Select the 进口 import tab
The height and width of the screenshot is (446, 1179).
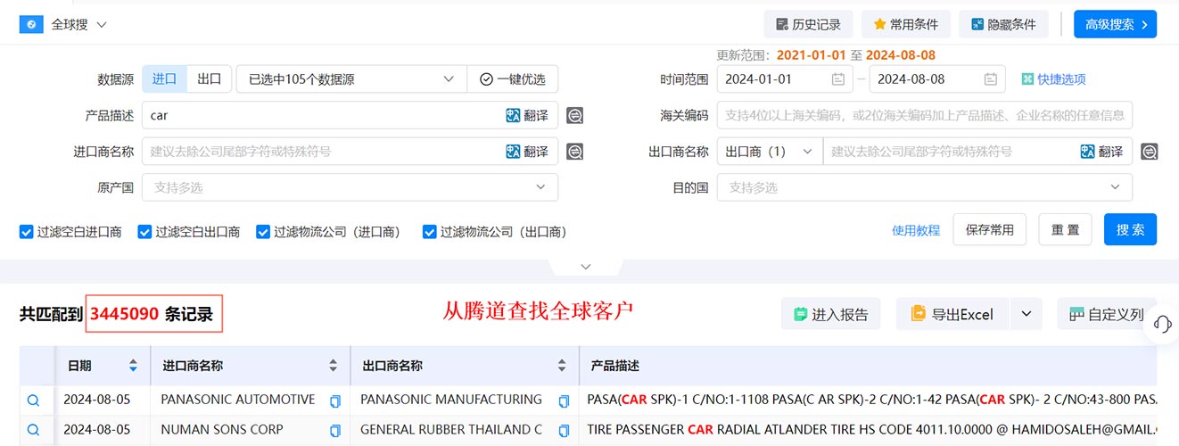[164, 78]
